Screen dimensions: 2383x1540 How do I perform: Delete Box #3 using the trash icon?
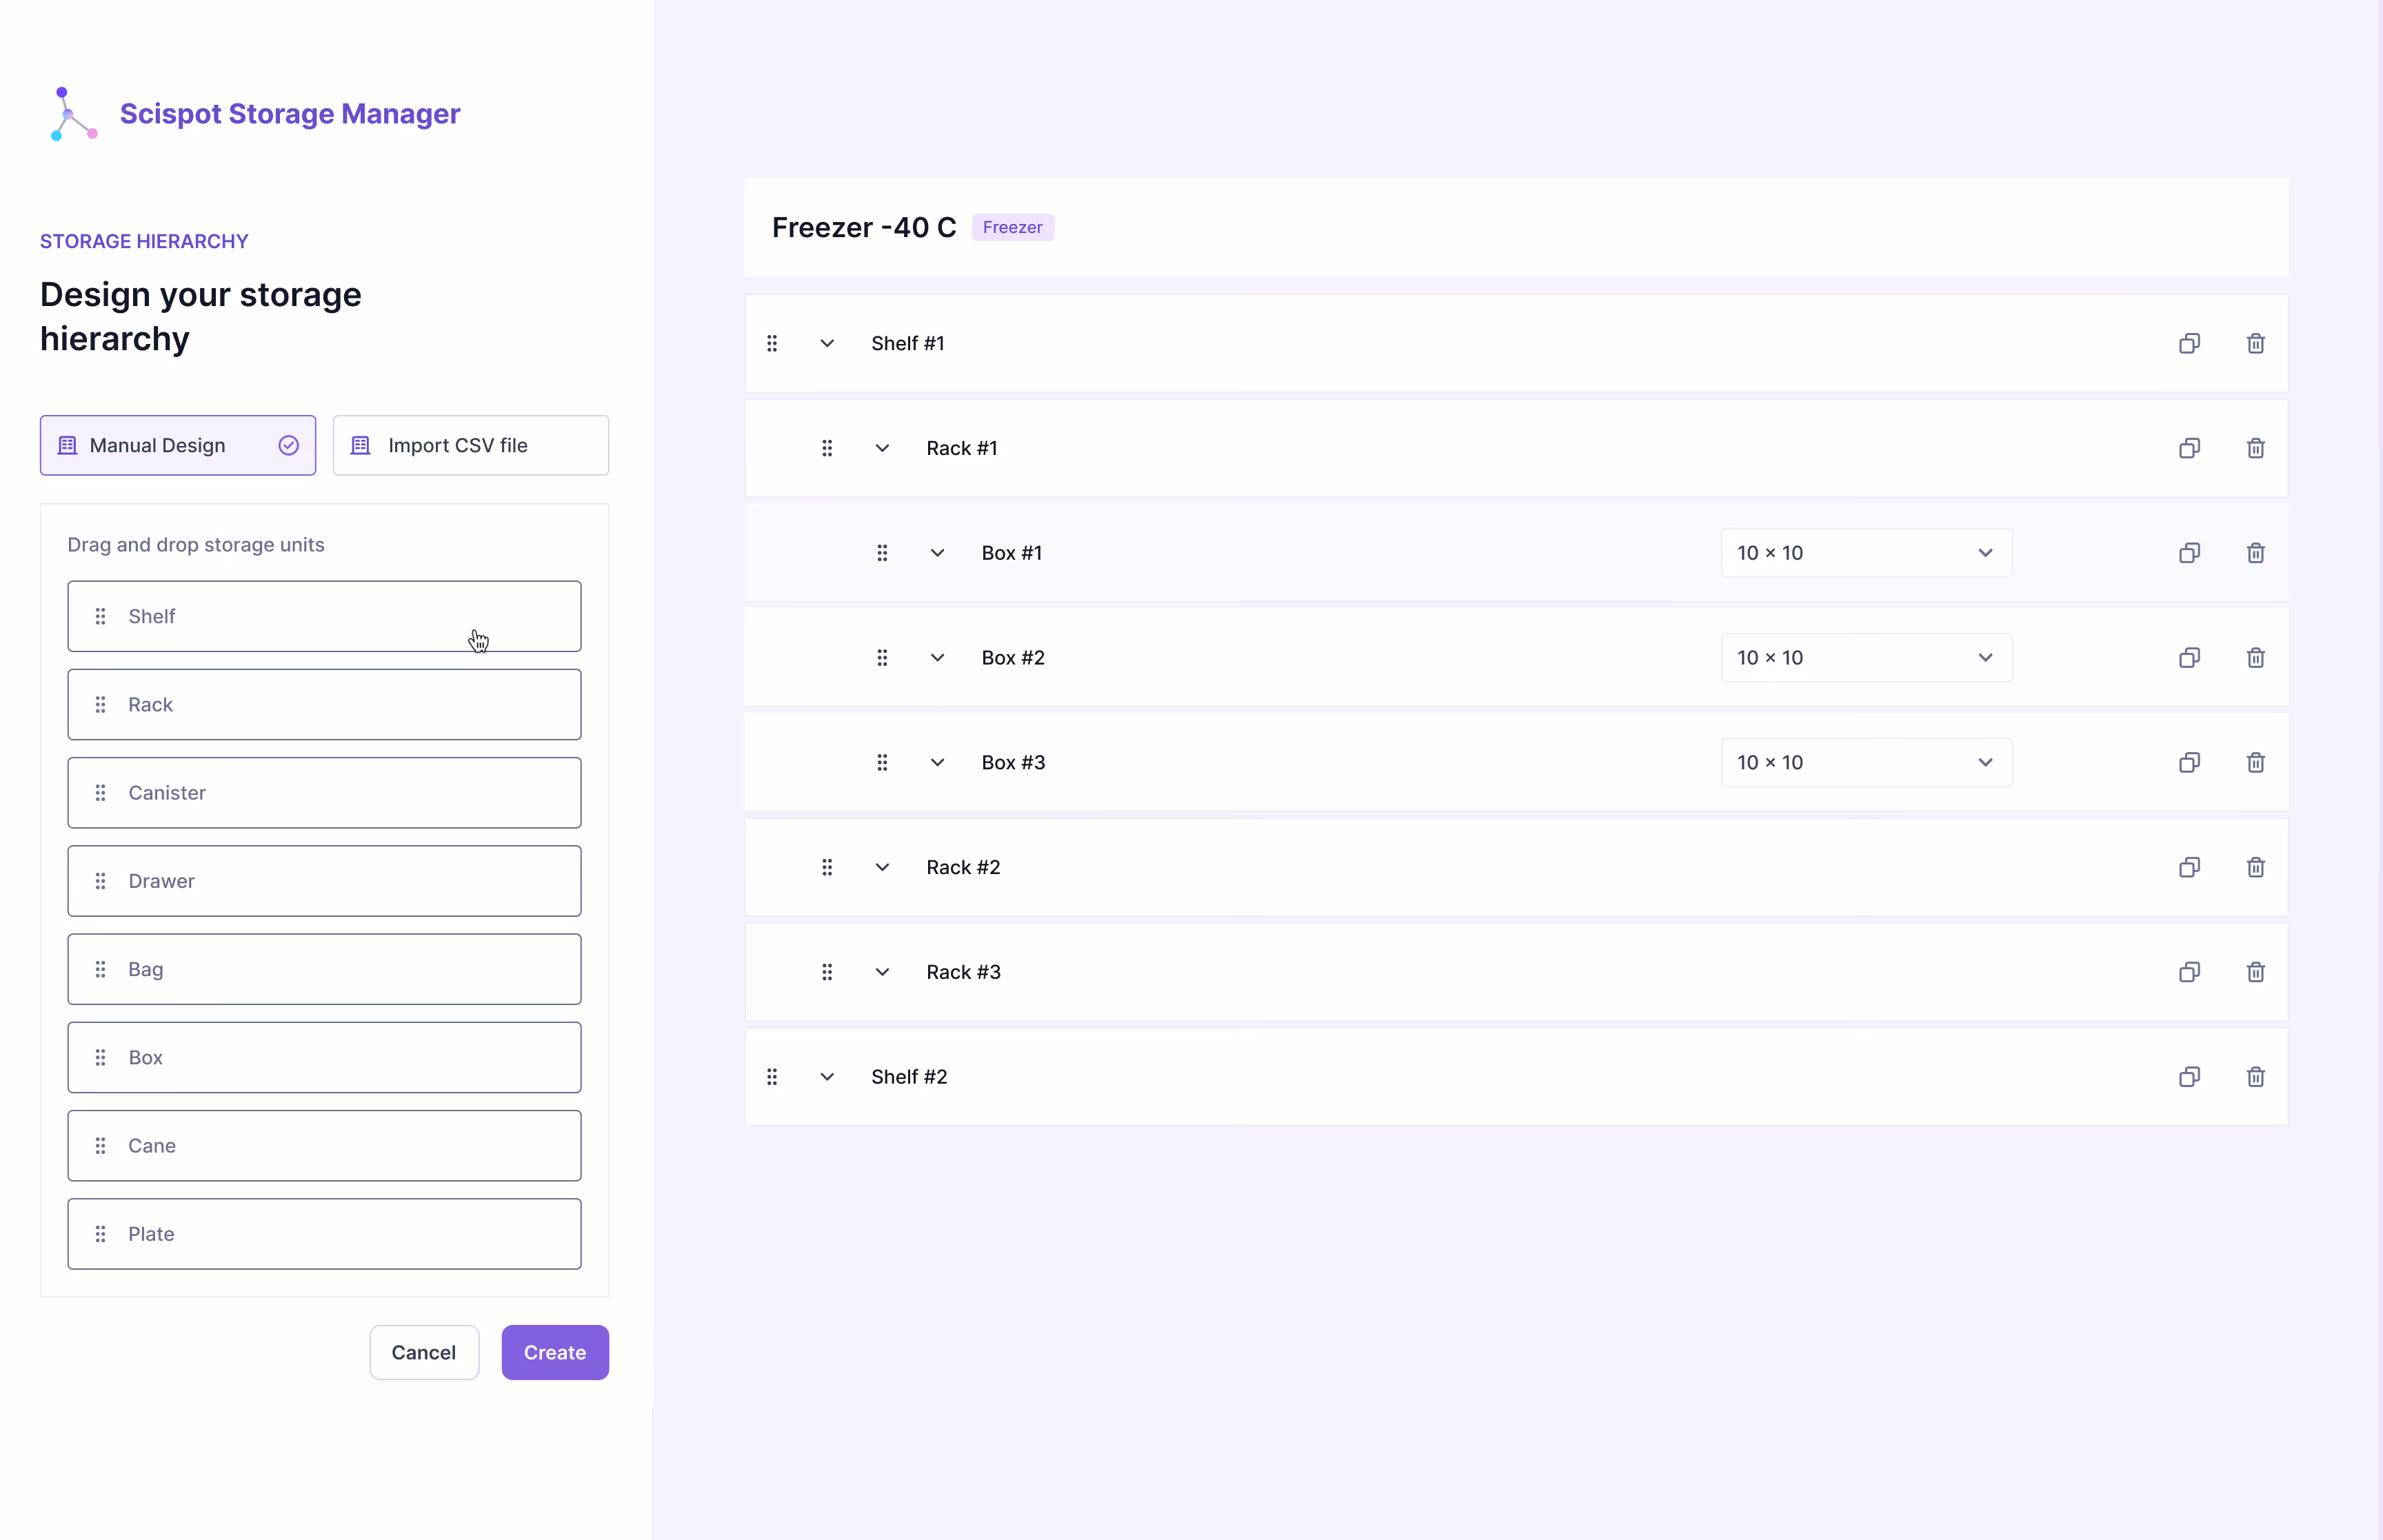pos(2255,762)
